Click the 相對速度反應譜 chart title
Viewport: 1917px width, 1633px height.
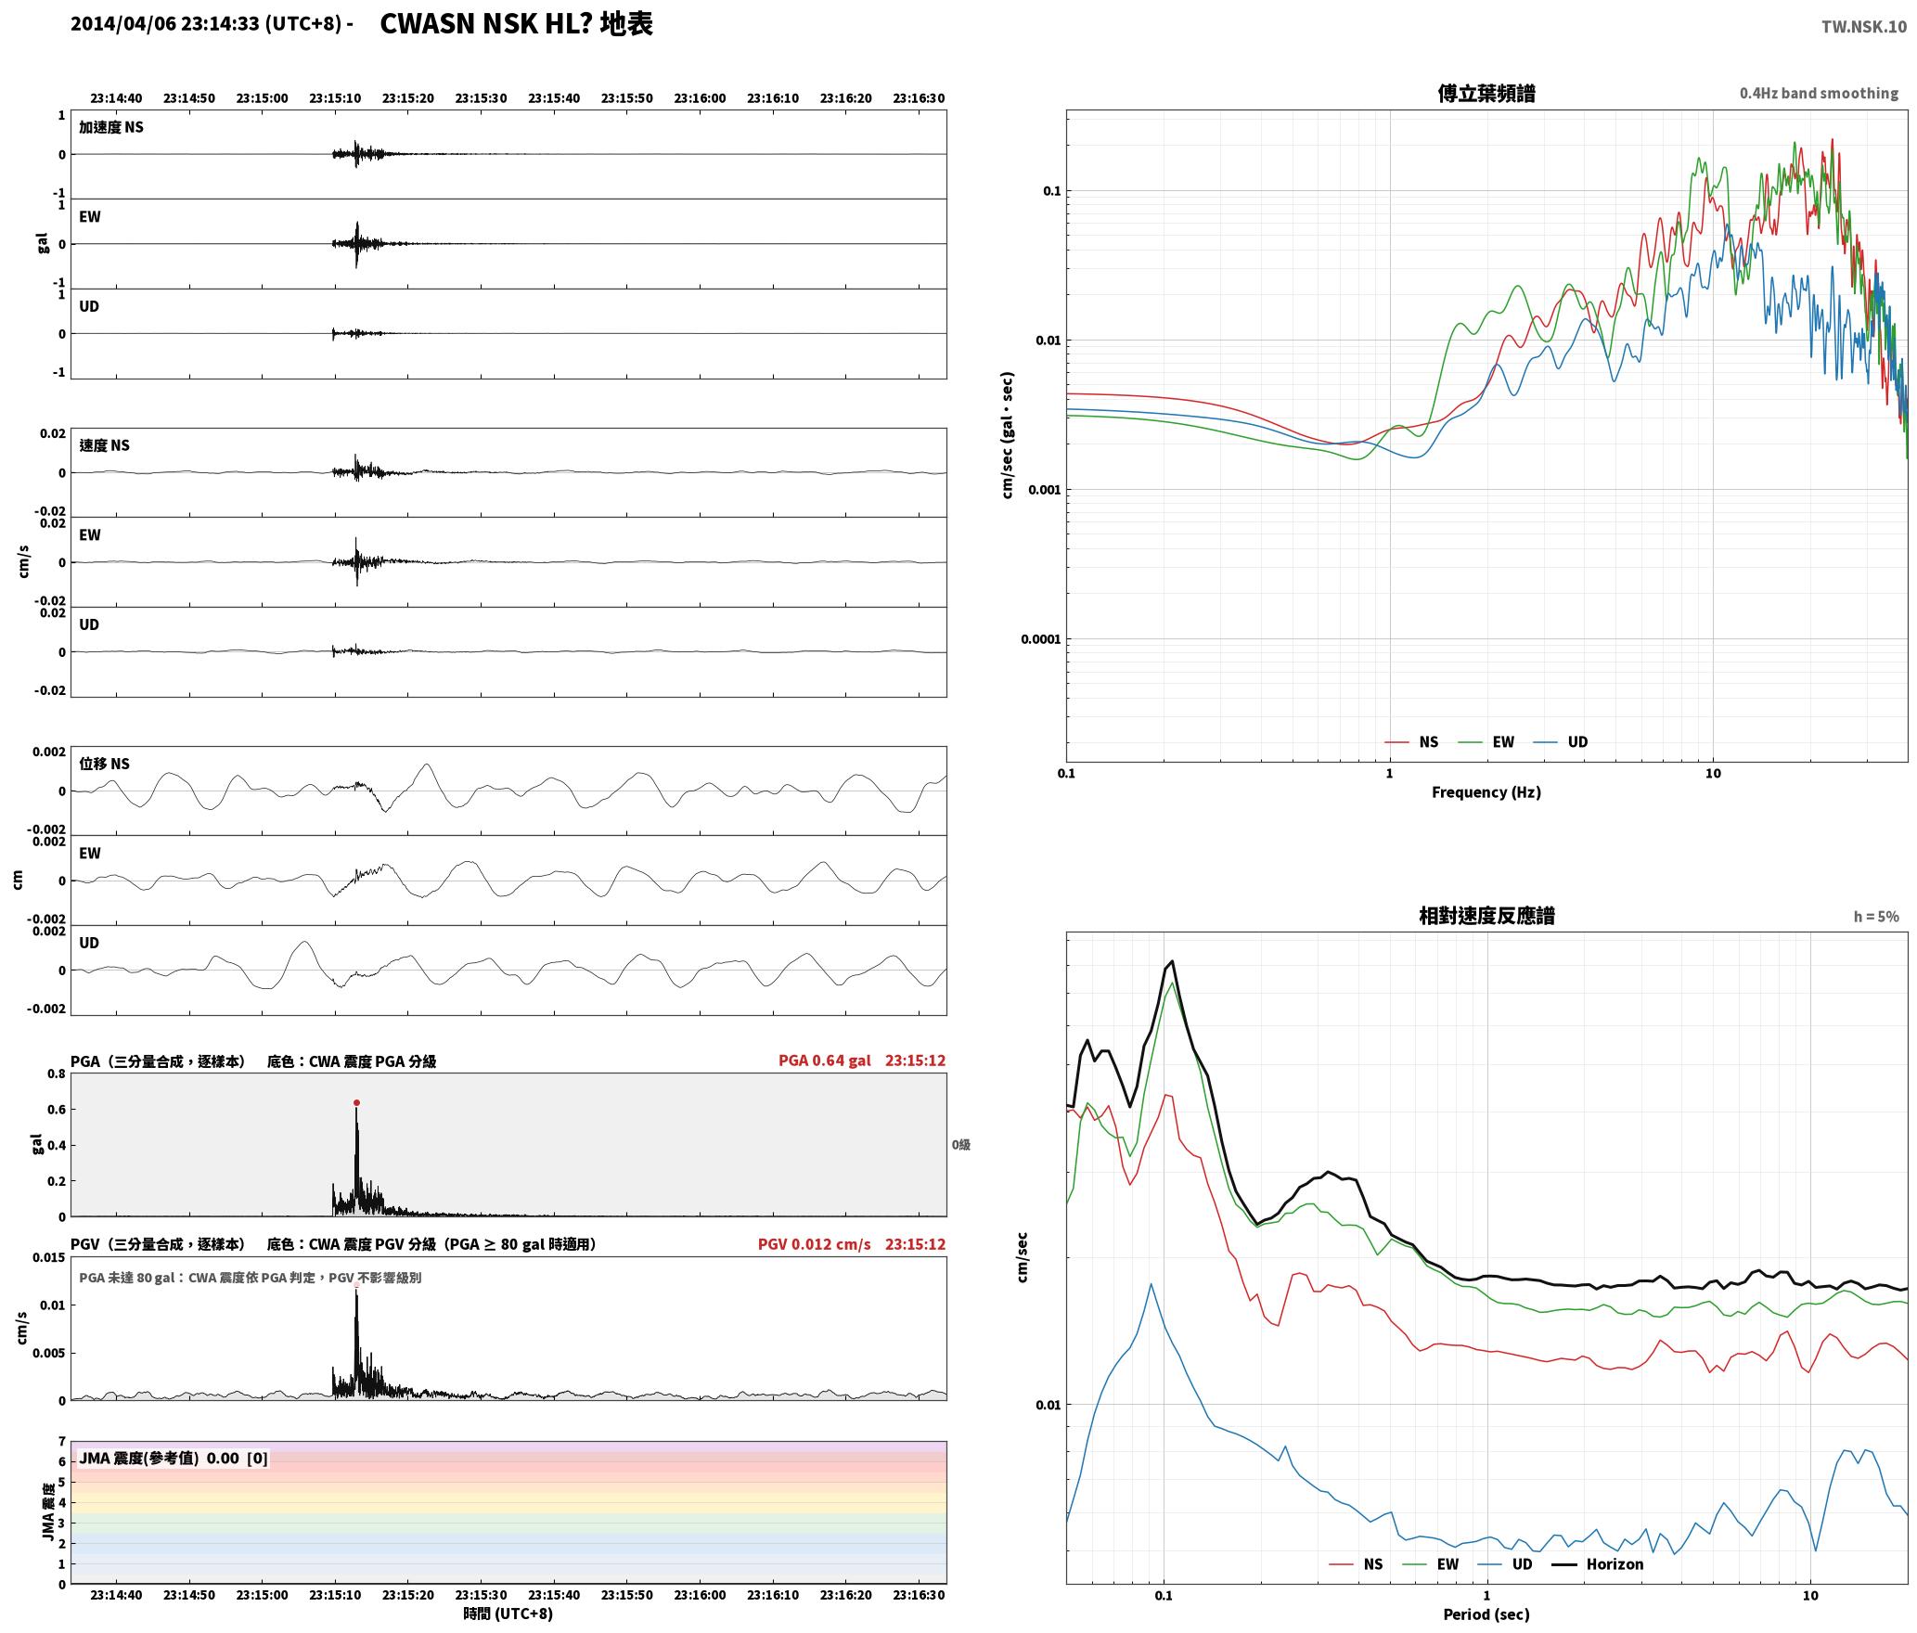pyautogui.click(x=1486, y=916)
